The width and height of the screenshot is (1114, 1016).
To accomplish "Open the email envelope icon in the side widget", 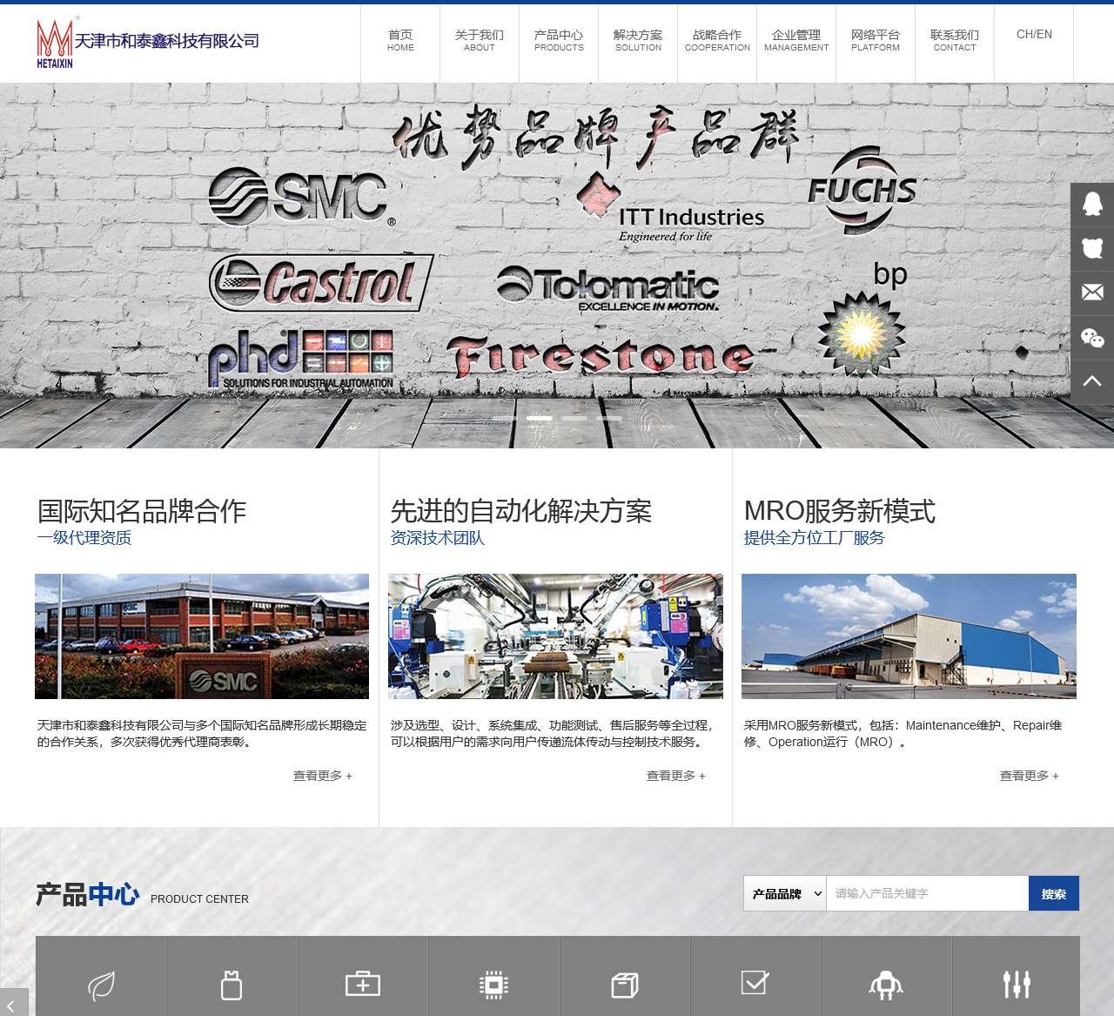I will click(x=1092, y=293).
